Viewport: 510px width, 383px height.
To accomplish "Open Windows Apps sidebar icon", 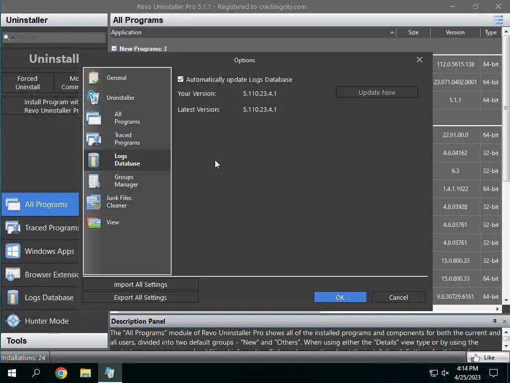I will click(13, 251).
